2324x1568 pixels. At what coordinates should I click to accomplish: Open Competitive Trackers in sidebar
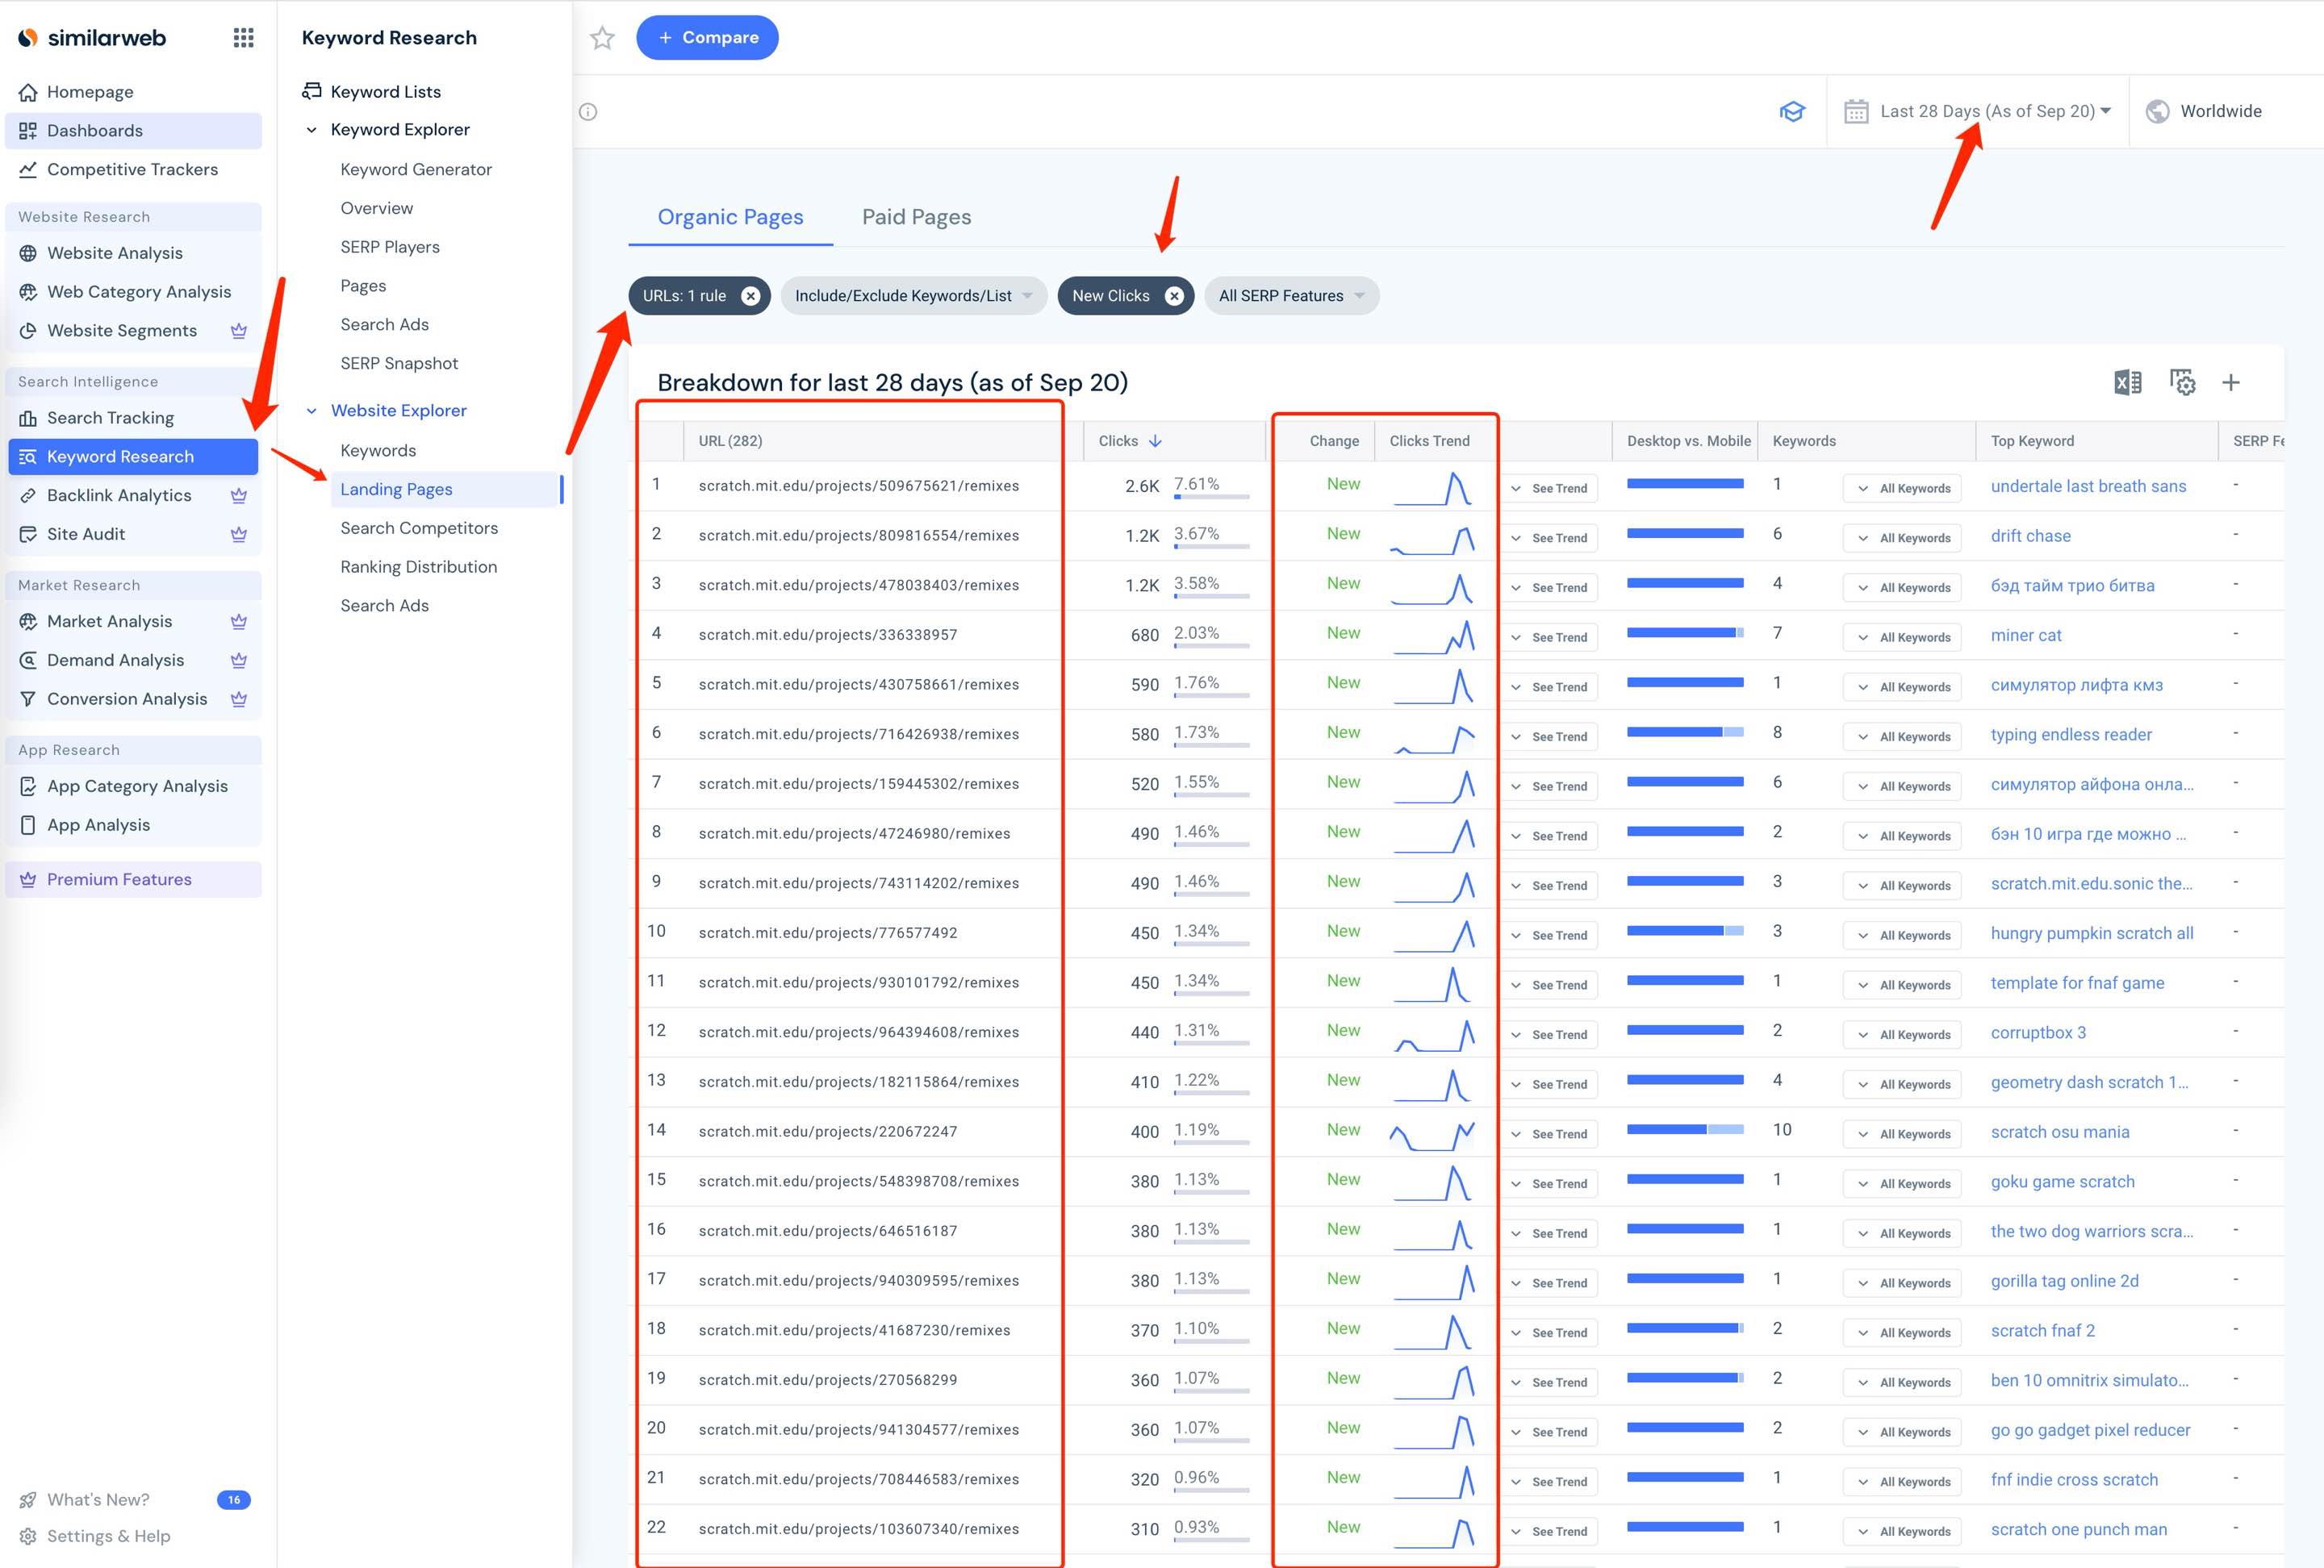(133, 170)
